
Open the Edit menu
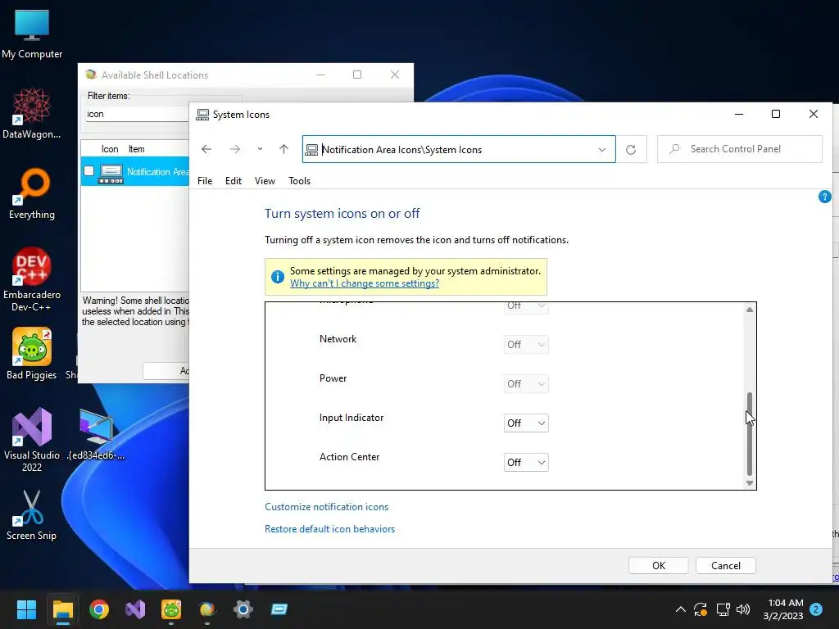[x=234, y=181]
